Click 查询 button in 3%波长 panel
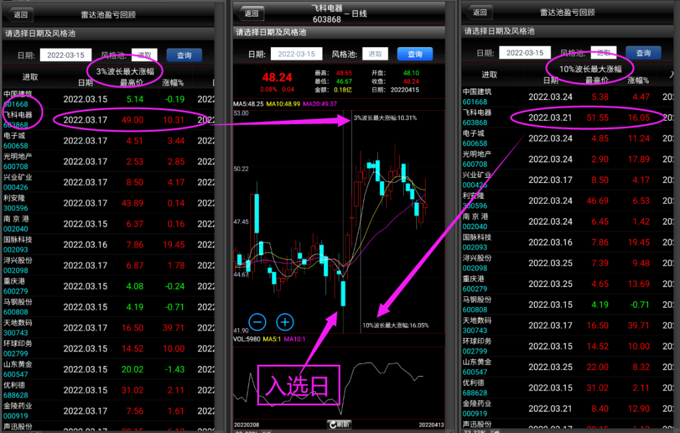Viewport: 680px width, 433px height. [184, 56]
